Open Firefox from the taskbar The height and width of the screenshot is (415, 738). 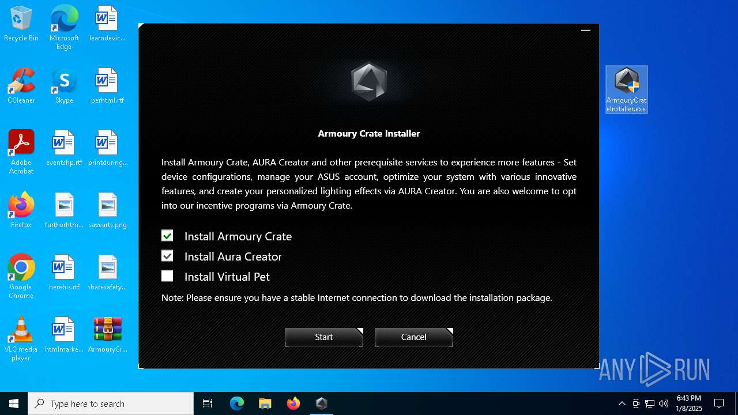[x=293, y=403]
